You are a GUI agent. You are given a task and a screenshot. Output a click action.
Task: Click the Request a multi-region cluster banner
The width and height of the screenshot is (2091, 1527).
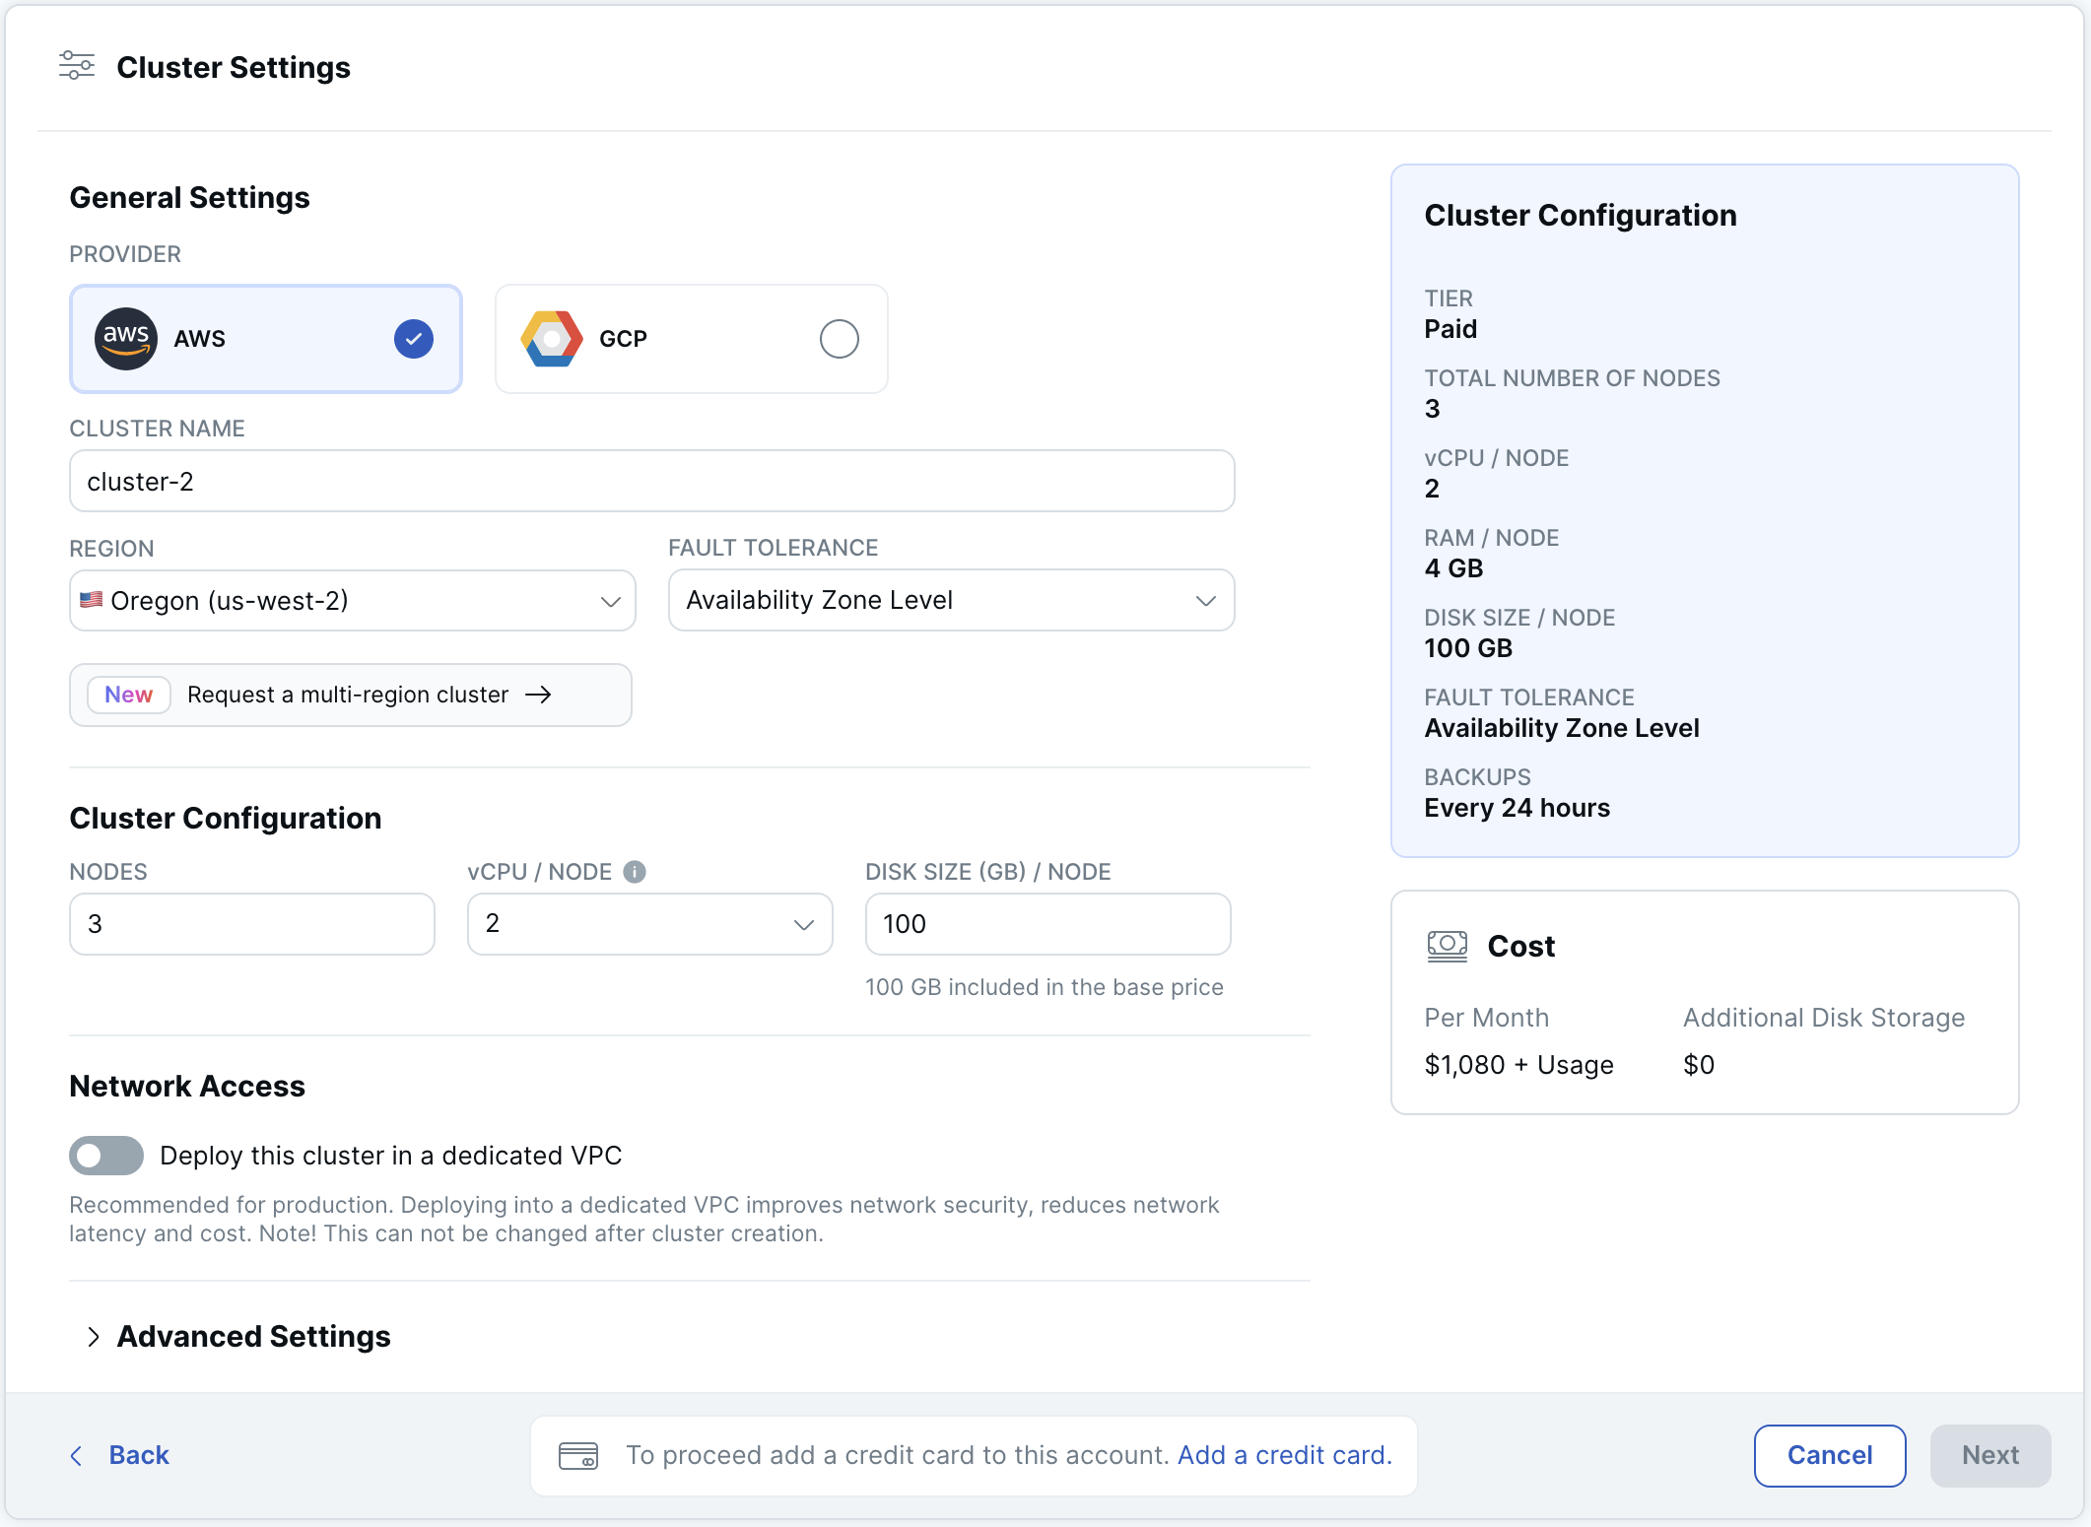point(350,695)
